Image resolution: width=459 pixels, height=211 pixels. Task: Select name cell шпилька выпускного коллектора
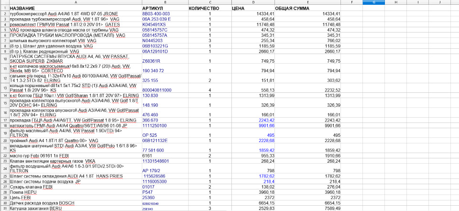pyautogui.click(x=76, y=41)
